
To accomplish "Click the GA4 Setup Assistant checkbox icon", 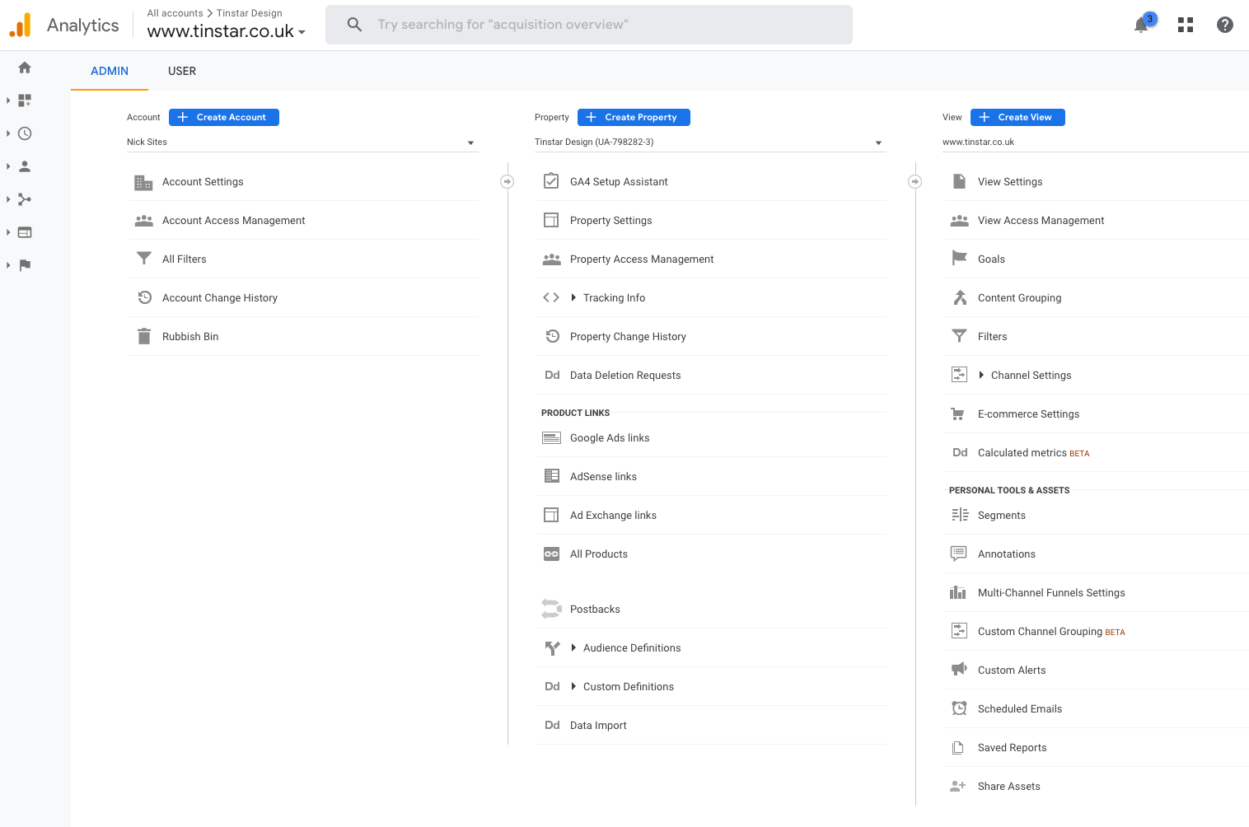I will [551, 181].
